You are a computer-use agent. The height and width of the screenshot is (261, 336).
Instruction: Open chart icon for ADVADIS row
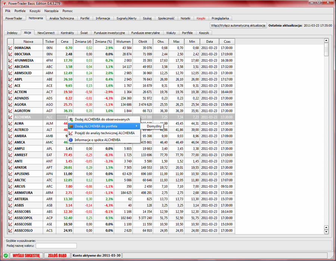tap(10, 98)
